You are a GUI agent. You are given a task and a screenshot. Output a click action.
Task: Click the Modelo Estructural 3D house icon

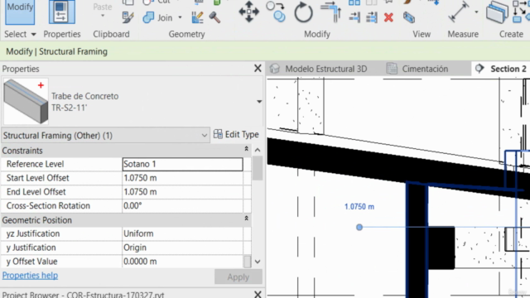pos(275,69)
